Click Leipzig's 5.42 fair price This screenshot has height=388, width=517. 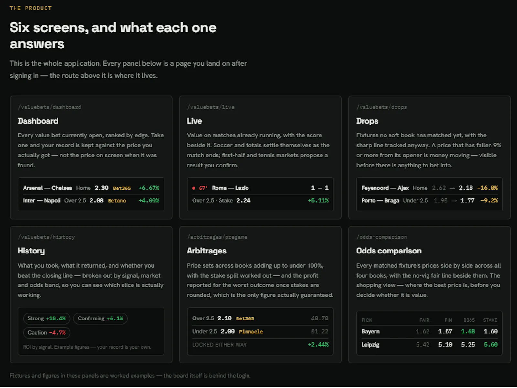click(x=423, y=345)
